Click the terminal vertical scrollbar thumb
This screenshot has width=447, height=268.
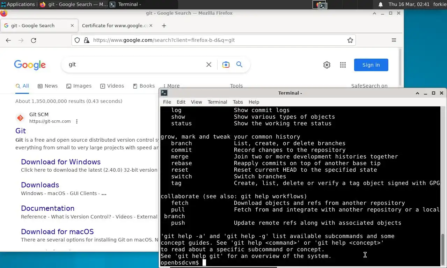[443, 249]
